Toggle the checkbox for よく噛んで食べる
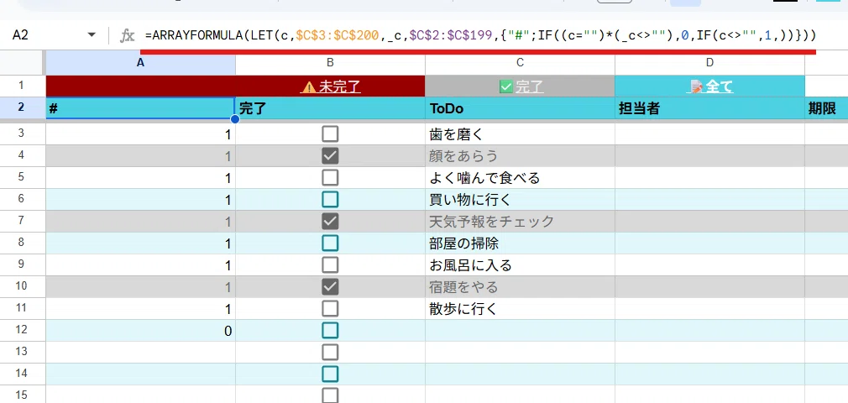The image size is (848, 403). coord(330,177)
